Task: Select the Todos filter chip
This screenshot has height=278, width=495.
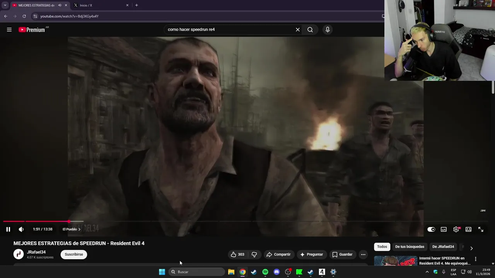Action: 382,247
